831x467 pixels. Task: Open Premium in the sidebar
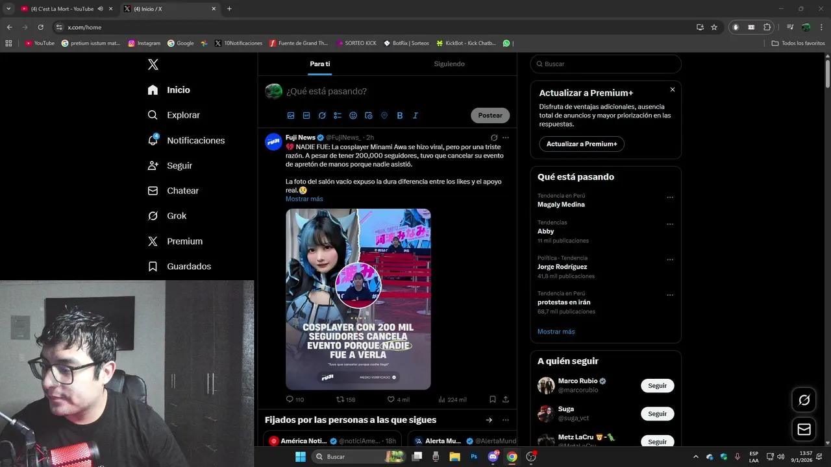pyautogui.click(x=175, y=241)
